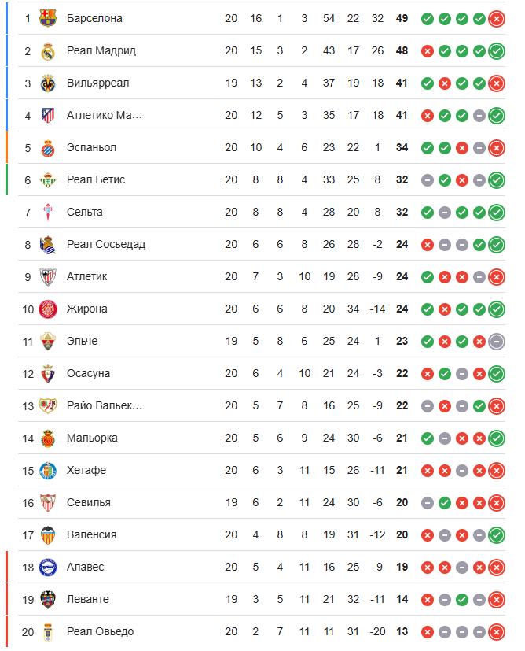
Task: Click the Мальорка club logo
Action: (x=48, y=438)
